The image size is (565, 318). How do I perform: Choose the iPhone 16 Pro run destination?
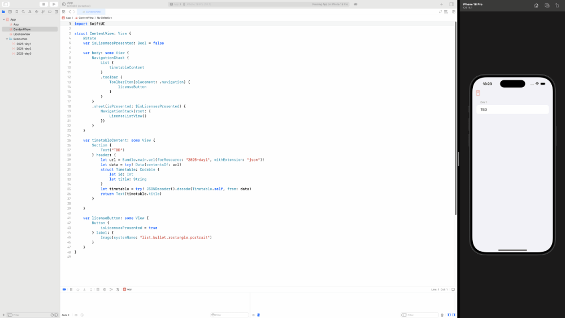pos(197,5)
